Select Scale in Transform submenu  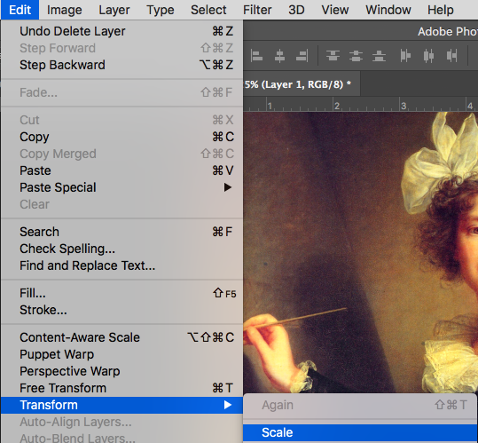coord(360,432)
